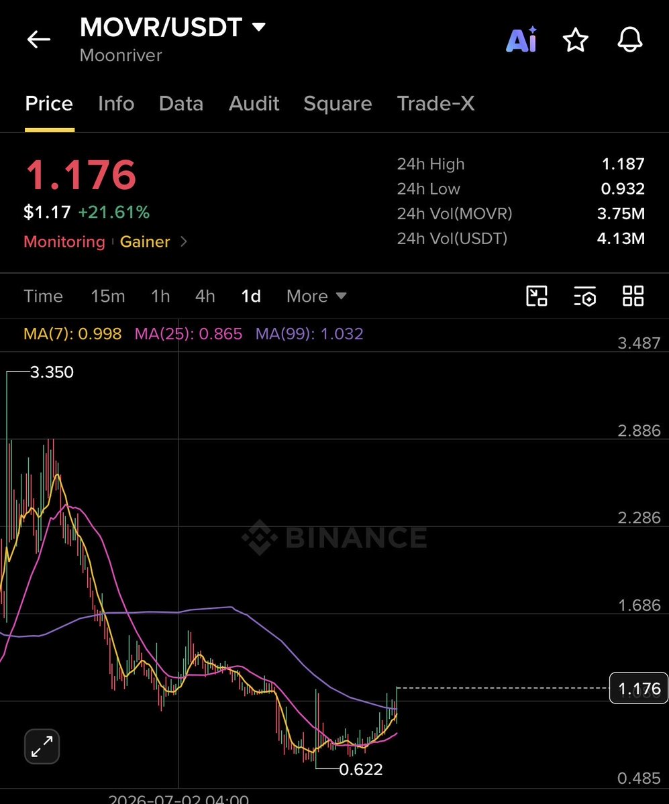Select the 4h chart interval
Viewport: 669px width, 804px height.
click(205, 296)
